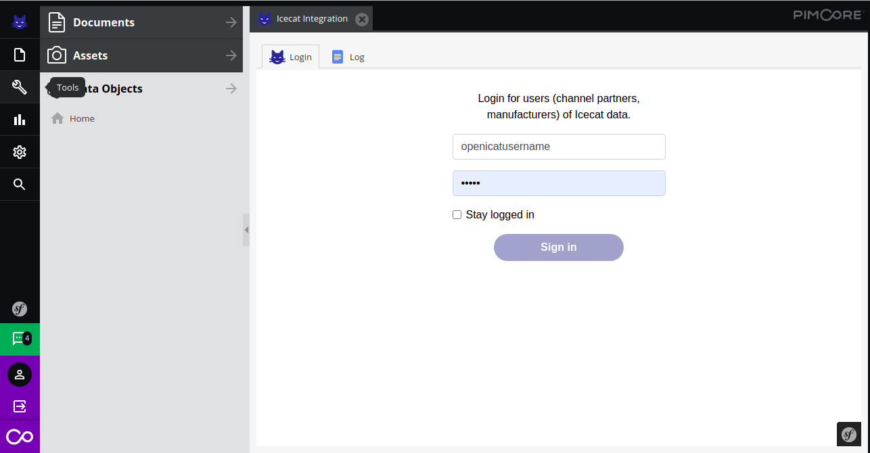The image size is (870, 453).
Task: Click the Icecat cat logo in sidebar
Action: pos(20,22)
